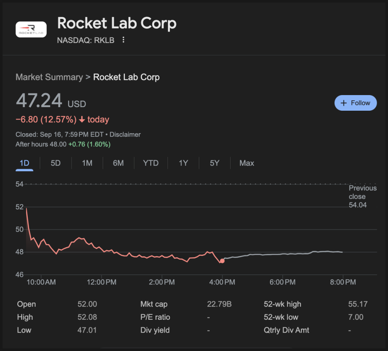Open the three-dot more options menu
The image size is (388, 351).
click(123, 40)
